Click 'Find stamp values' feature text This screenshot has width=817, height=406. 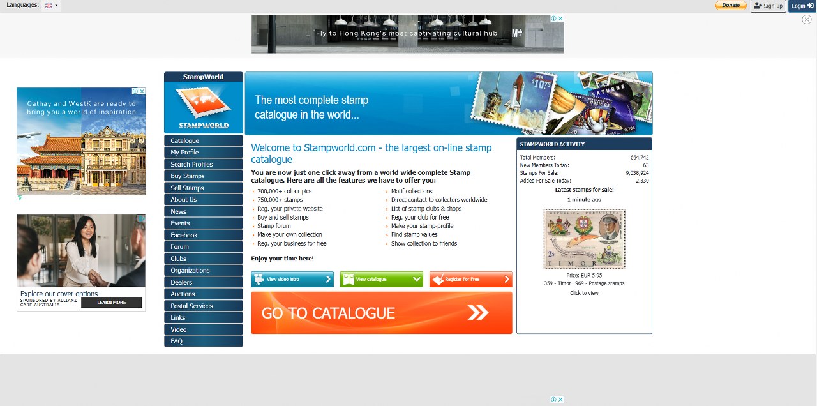coord(414,234)
